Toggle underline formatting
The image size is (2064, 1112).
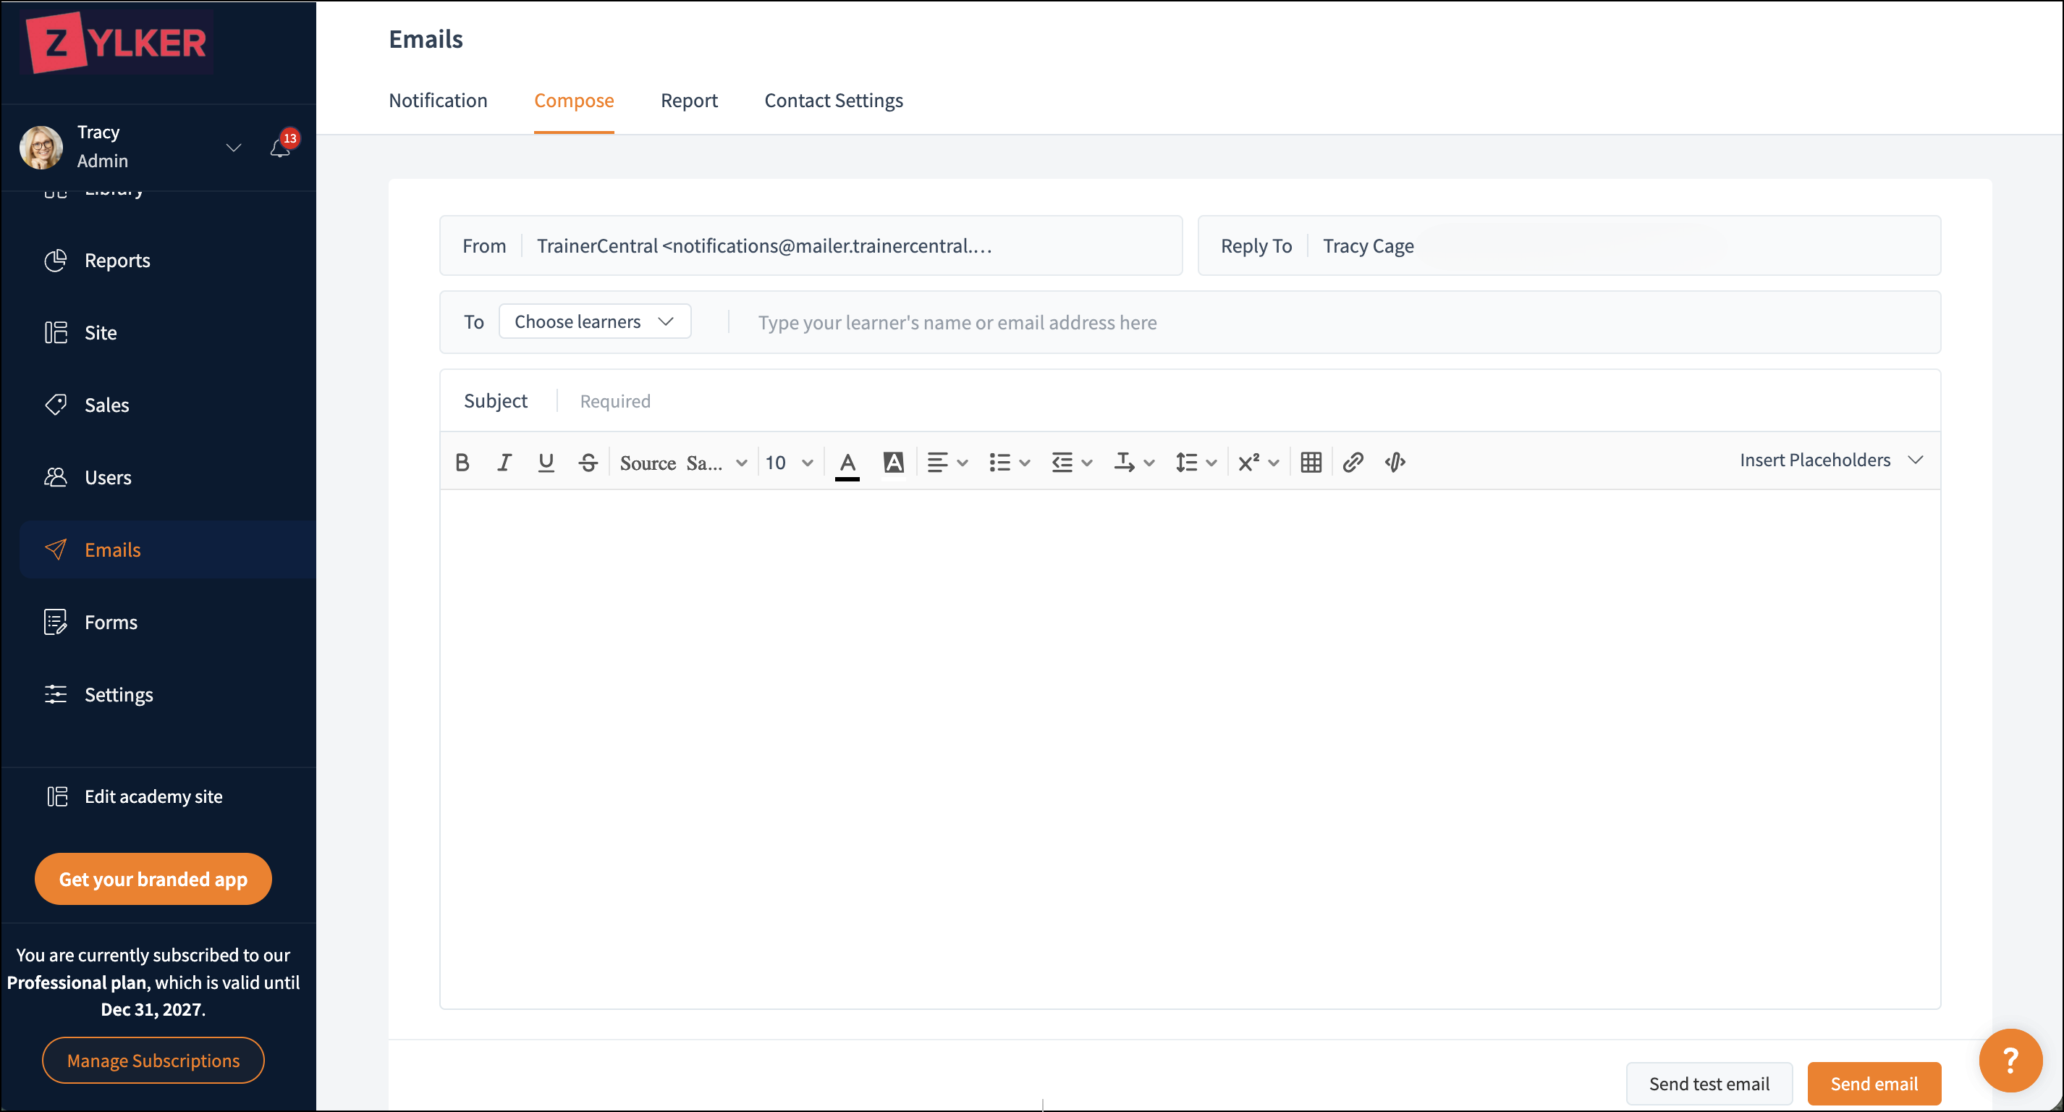coord(546,463)
